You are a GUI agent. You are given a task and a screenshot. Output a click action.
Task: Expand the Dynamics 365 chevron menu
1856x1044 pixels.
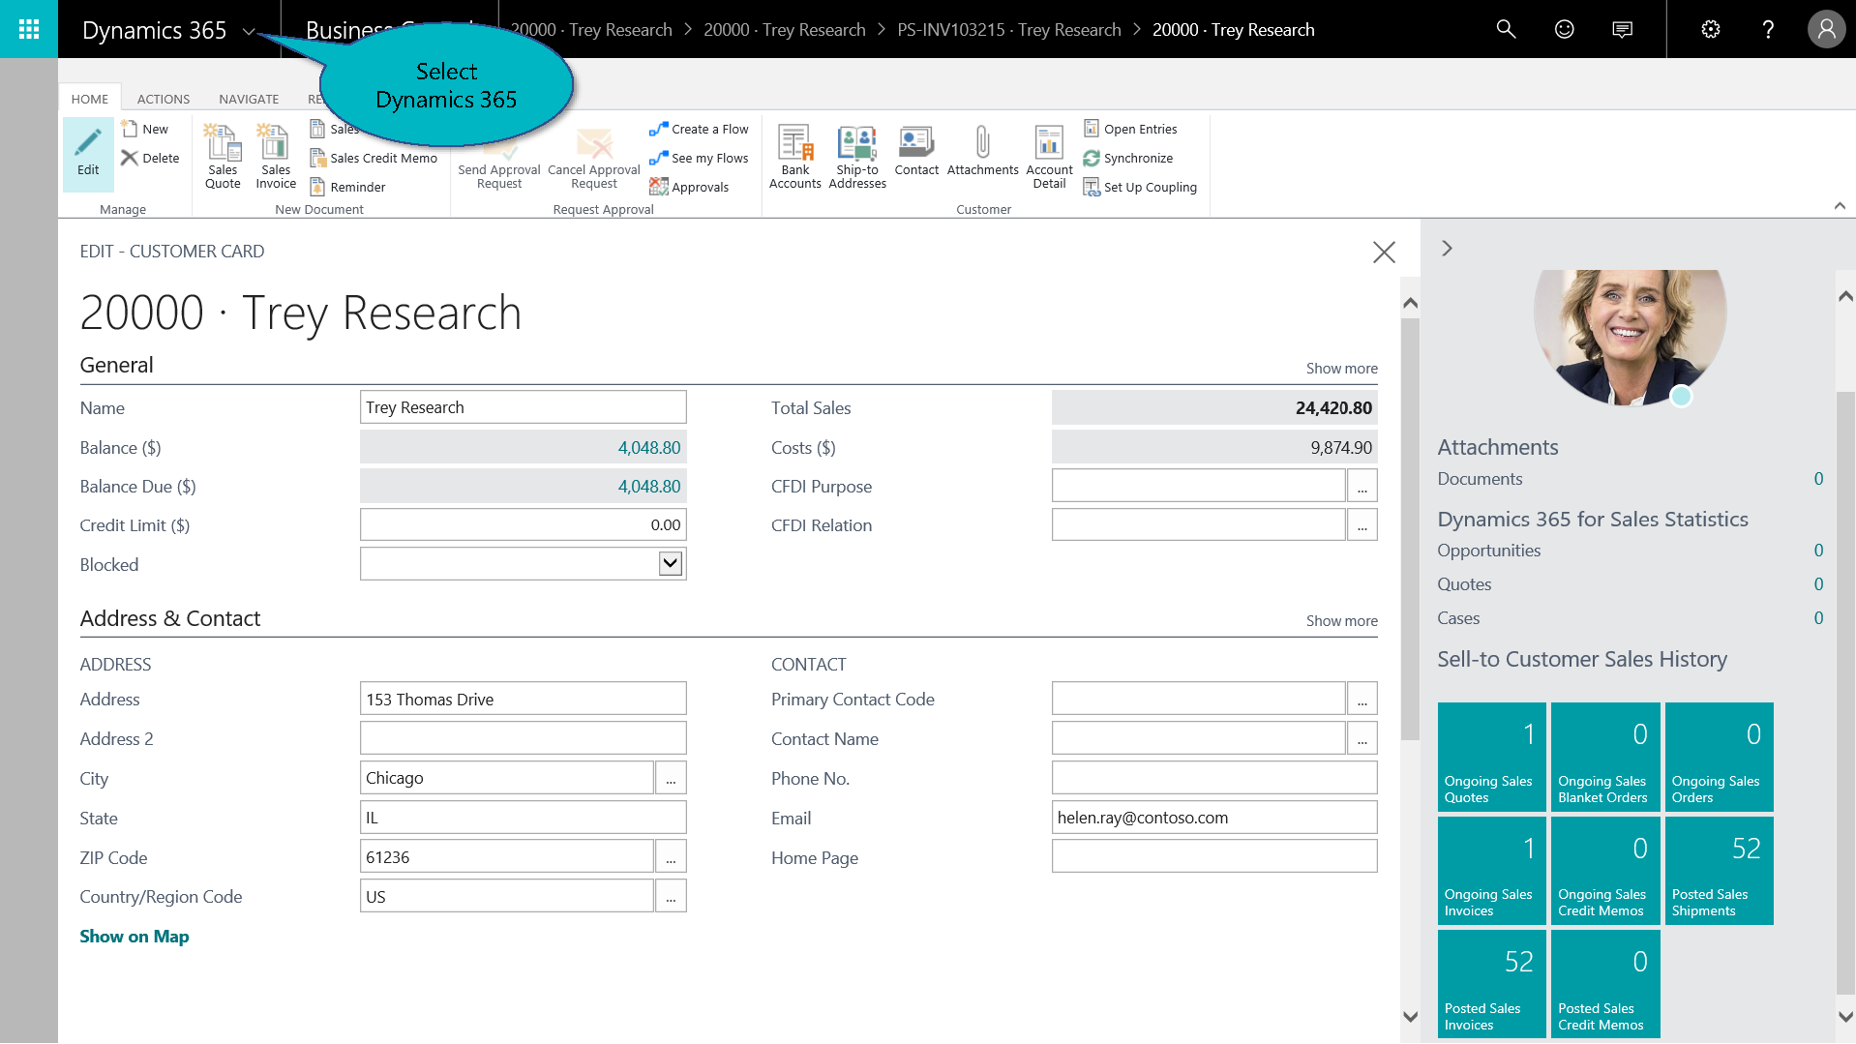tap(249, 31)
